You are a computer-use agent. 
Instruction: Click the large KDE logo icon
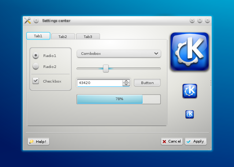[190, 52]
